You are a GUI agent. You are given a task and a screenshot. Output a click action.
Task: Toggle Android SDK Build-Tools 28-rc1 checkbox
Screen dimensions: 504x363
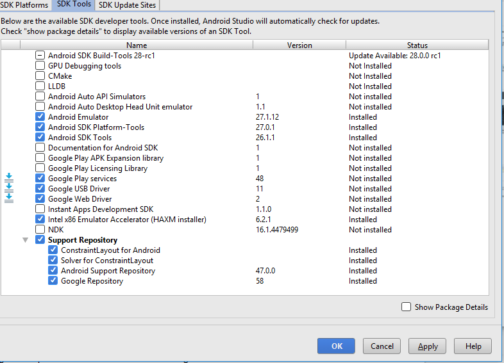coord(40,55)
